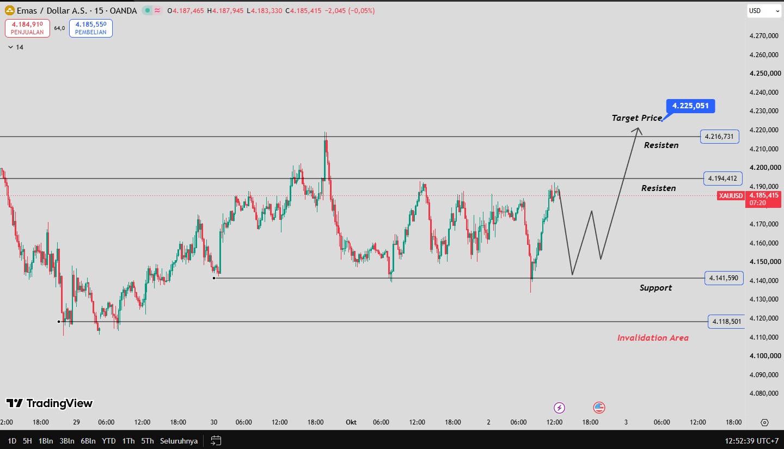Select the Seluruhnya time range
Image resolution: width=784 pixels, height=449 pixels.
coord(179,441)
